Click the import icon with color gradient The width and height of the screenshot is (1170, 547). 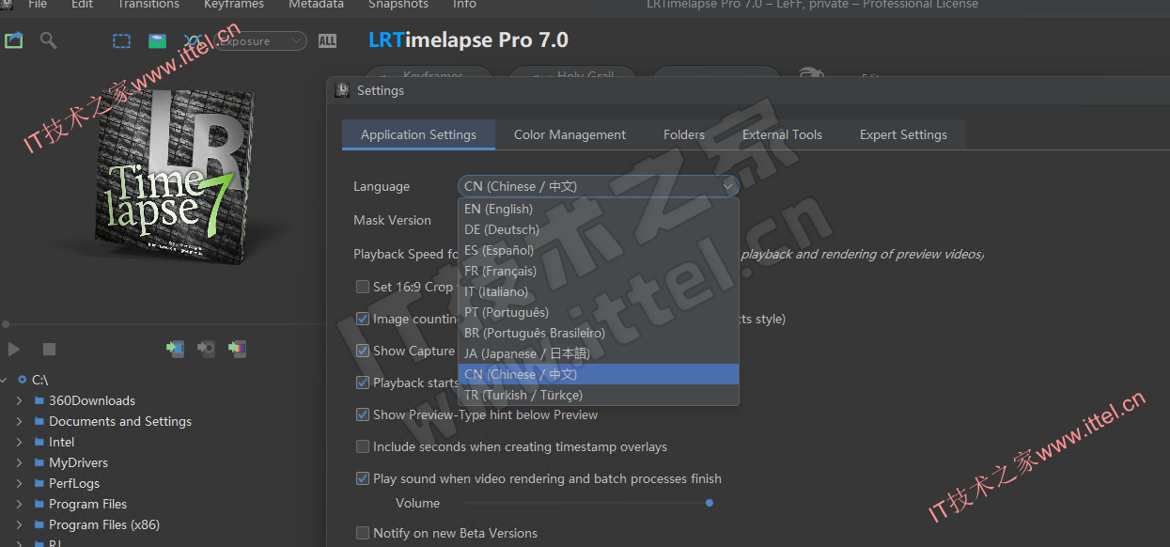(x=237, y=349)
